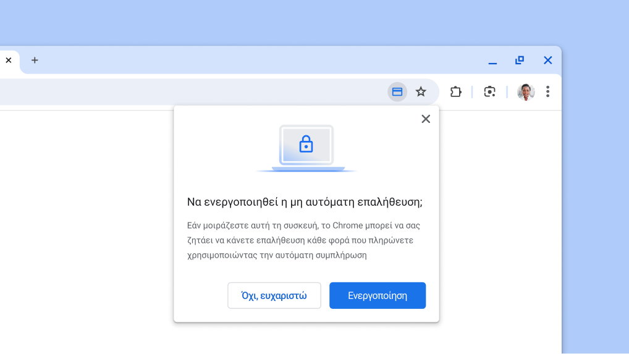629x354 pixels.
Task: Bookmark this page with the star icon
Action: [x=421, y=92]
